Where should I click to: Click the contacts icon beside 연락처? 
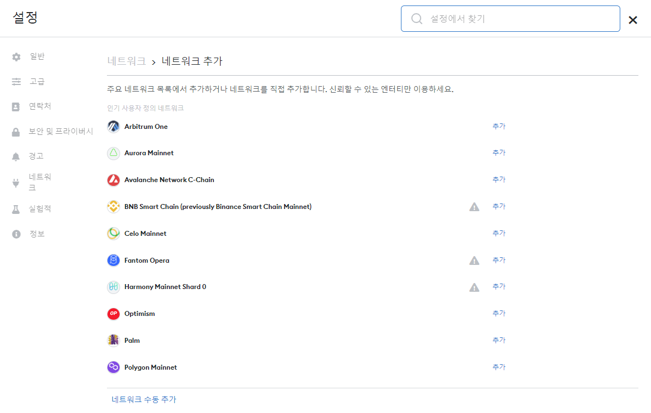tap(16, 107)
